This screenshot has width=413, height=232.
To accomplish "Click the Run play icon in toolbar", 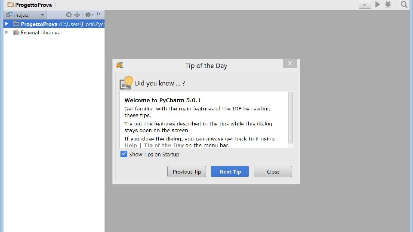I will [x=378, y=4].
